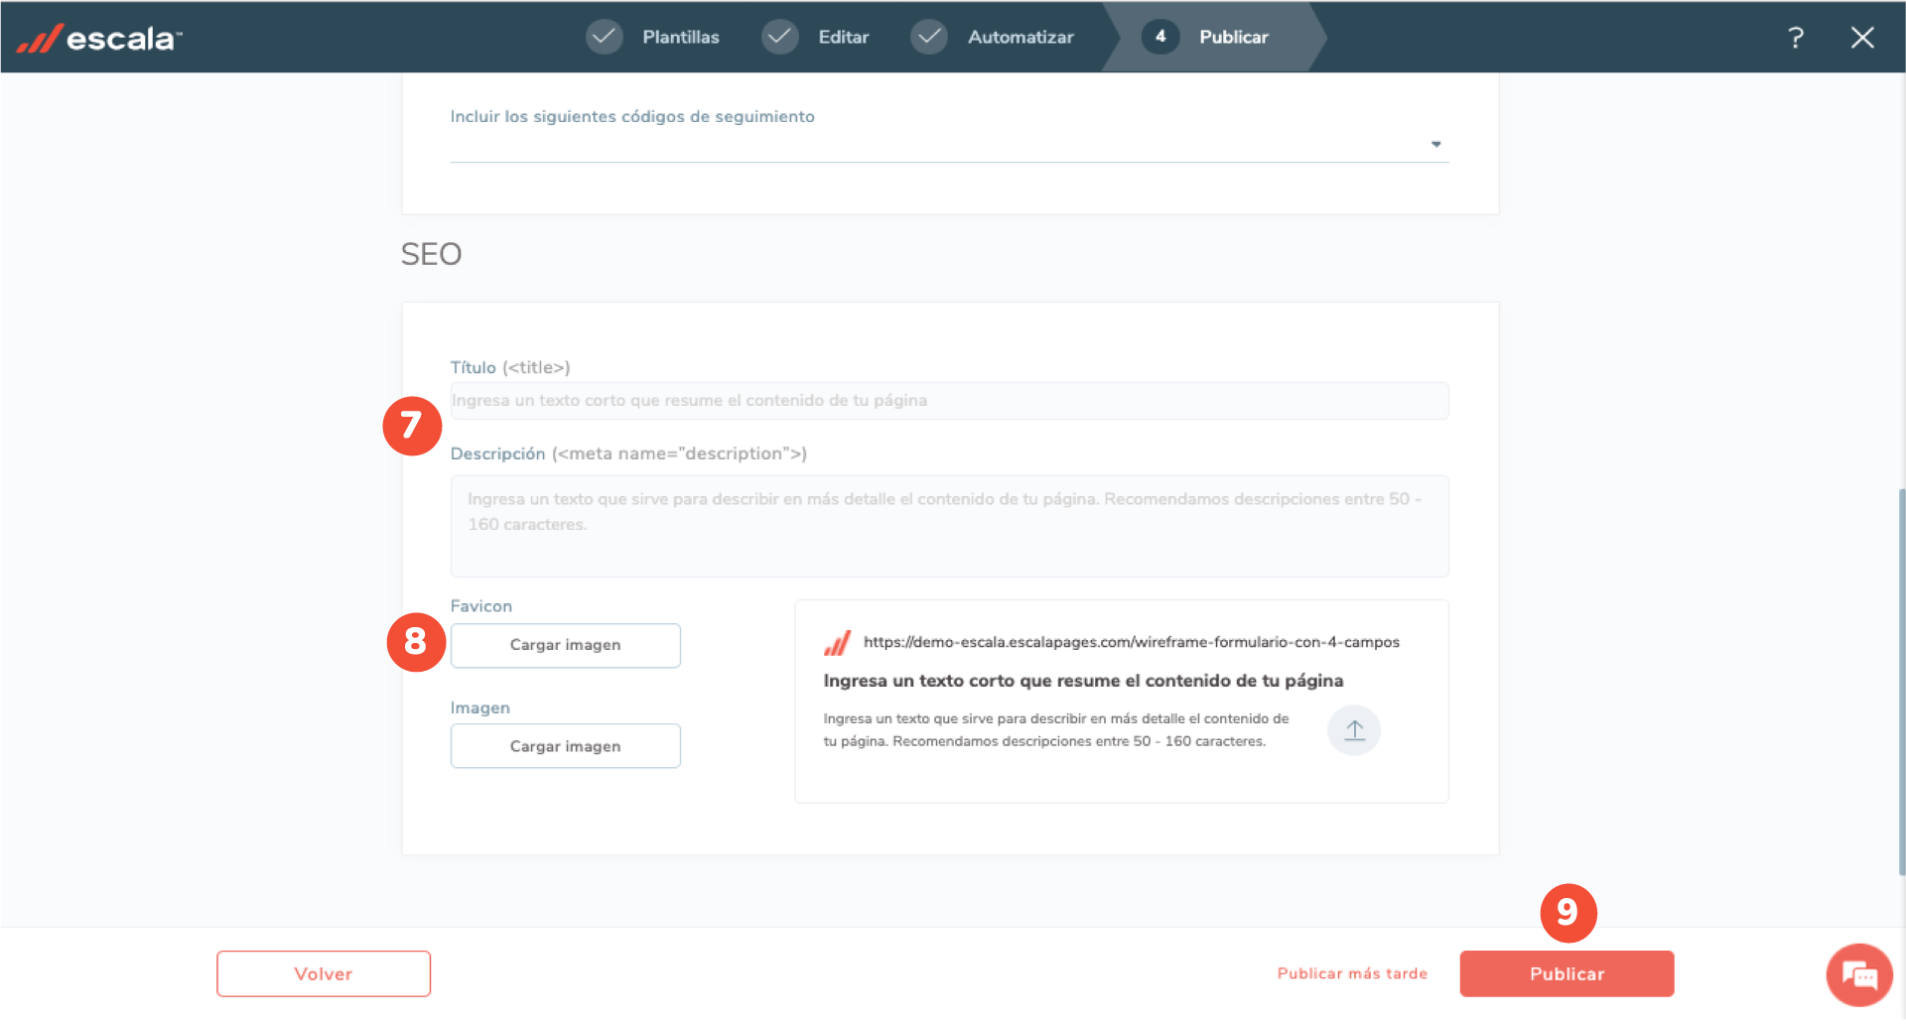Open help via question mark icon

click(1795, 38)
